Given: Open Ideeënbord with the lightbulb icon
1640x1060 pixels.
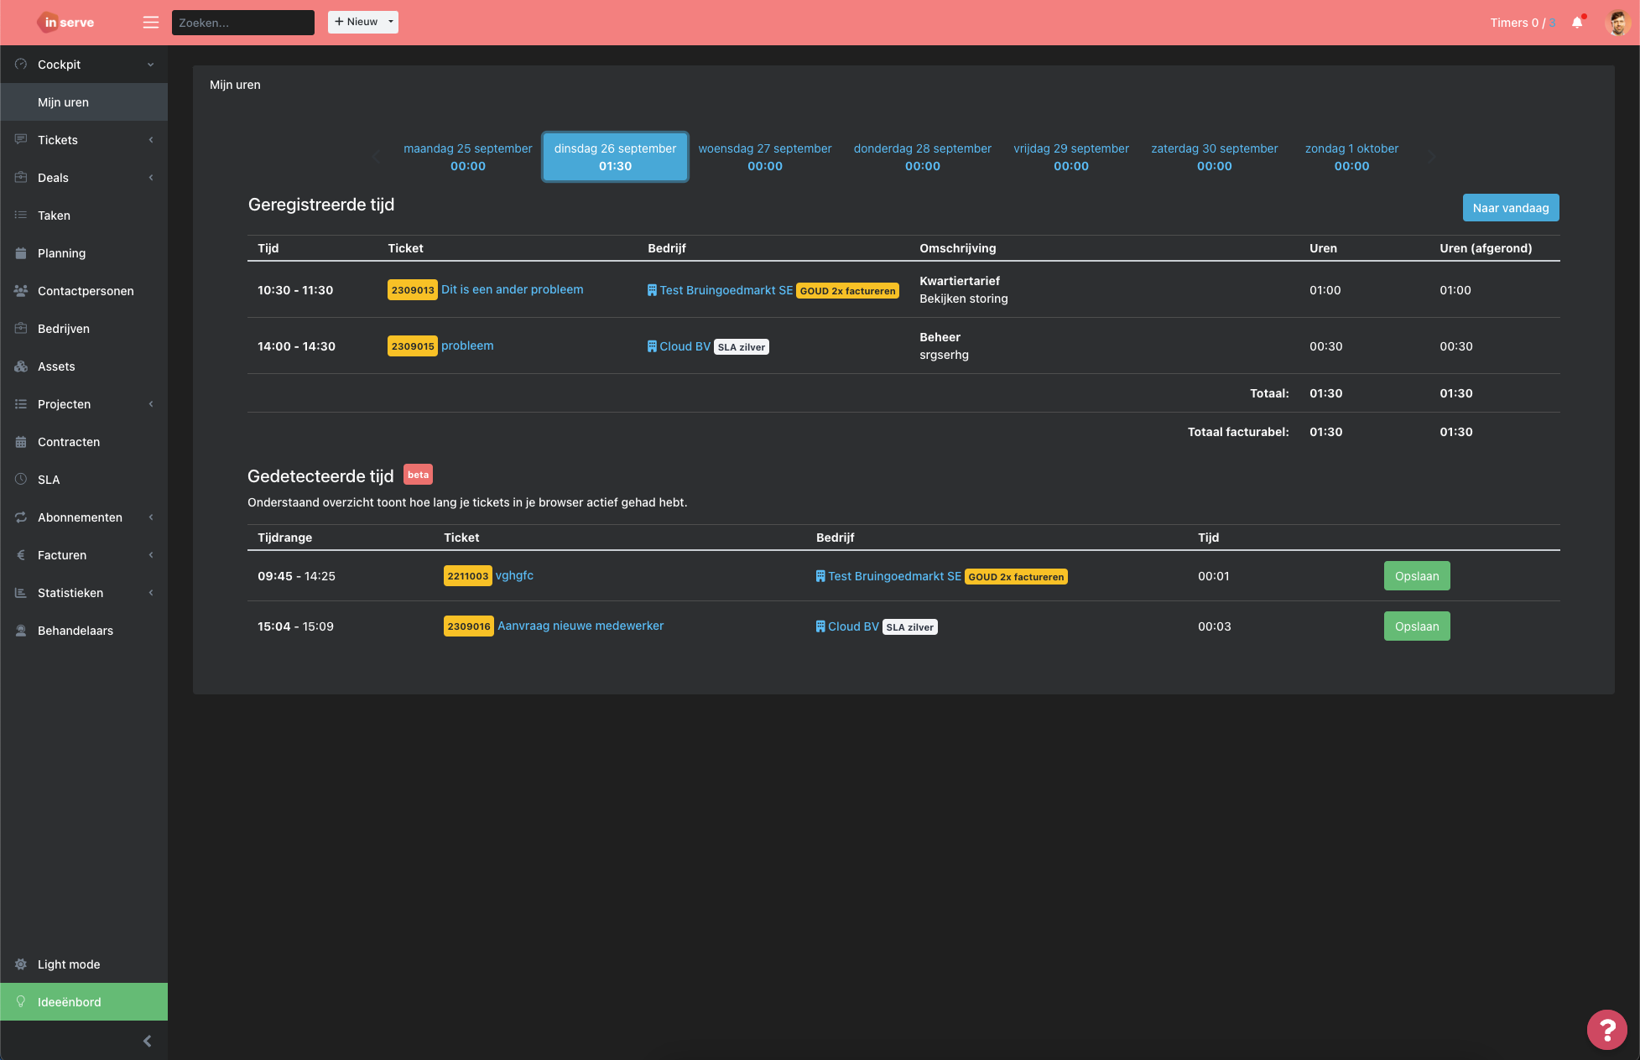Looking at the screenshot, I should click(x=69, y=1002).
